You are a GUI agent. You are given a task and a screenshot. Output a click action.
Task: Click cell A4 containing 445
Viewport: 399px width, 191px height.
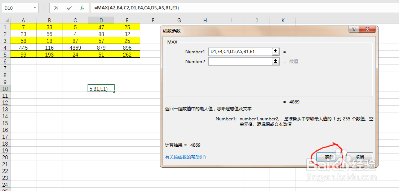coord(23,48)
